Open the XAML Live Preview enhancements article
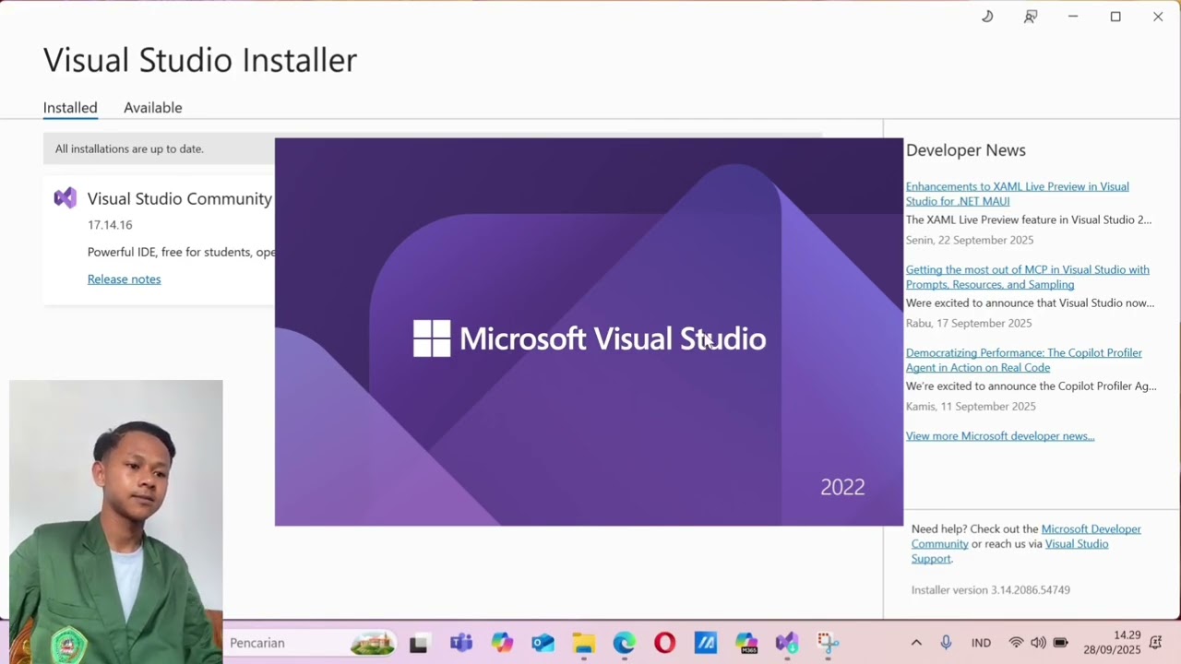1181x664 pixels. [x=1017, y=194]
